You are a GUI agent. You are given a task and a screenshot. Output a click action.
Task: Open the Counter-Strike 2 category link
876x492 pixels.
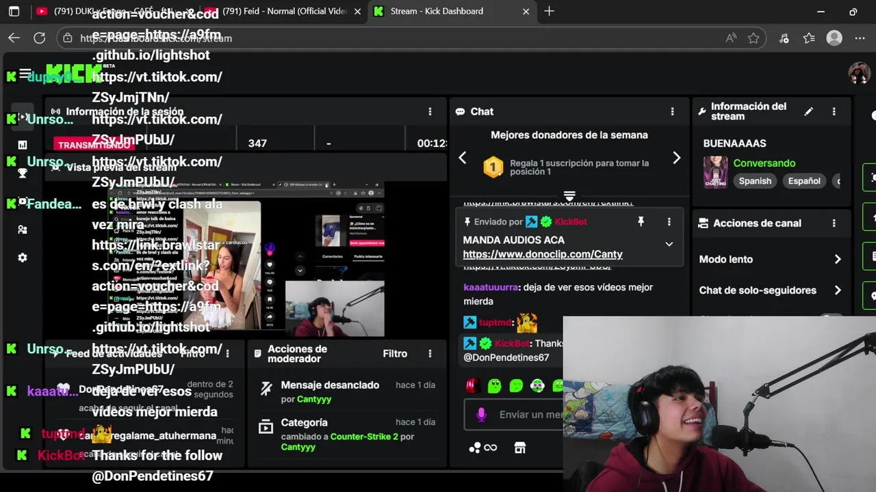pyautogui.click(x=364, y=436)
